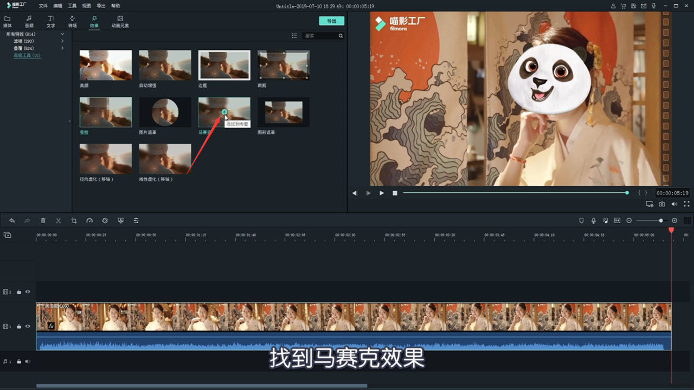This screenshot has width=694, height=390.
Task: Select the 径向虚化（移轴）effect thumbnail
Action: (106, 159)
